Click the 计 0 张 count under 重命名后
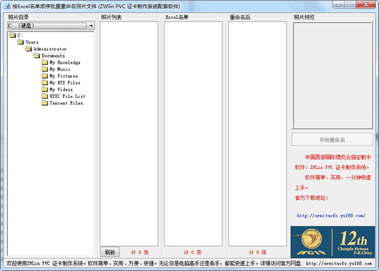This screenshot has height=271, width=379. click(x=257, y=252)
